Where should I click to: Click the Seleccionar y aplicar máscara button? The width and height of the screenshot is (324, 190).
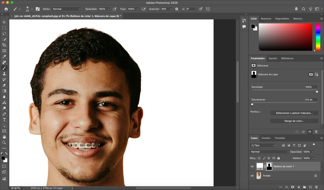tap(294, 113)
